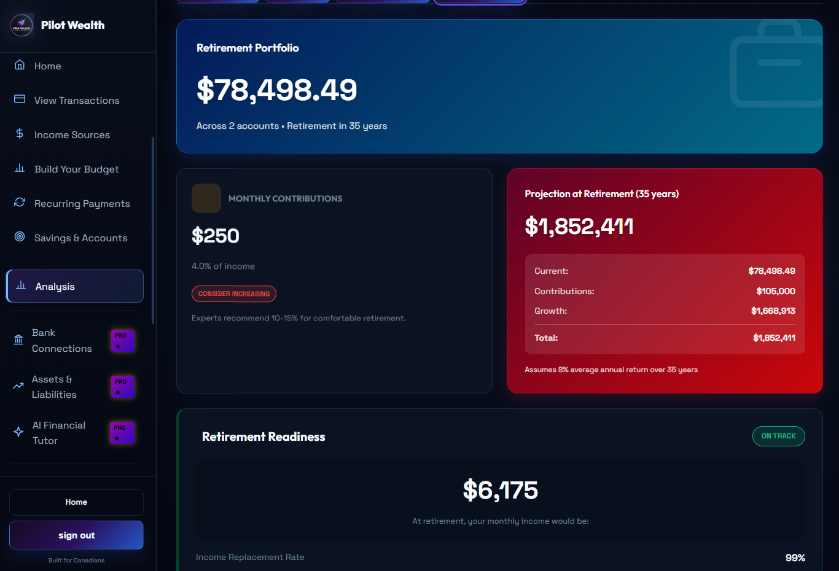839x571 pixels.
Task: Click the Income Sources dollar icon
Action: [x=20, y=133]
